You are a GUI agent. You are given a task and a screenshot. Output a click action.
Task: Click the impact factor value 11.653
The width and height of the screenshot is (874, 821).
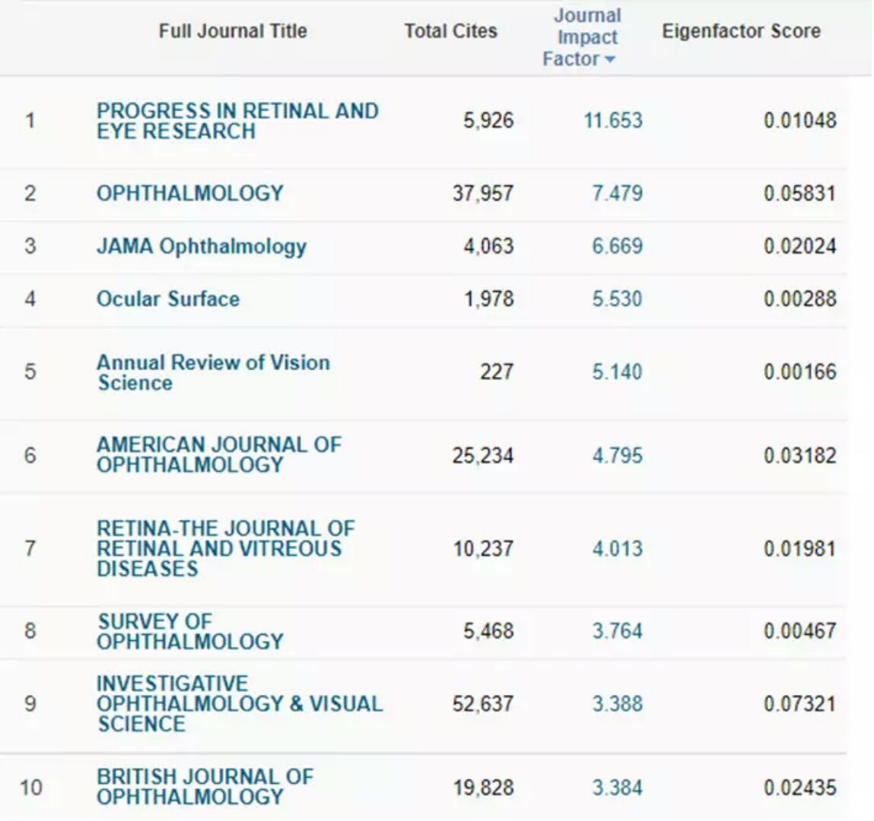[x=613, y=120]
